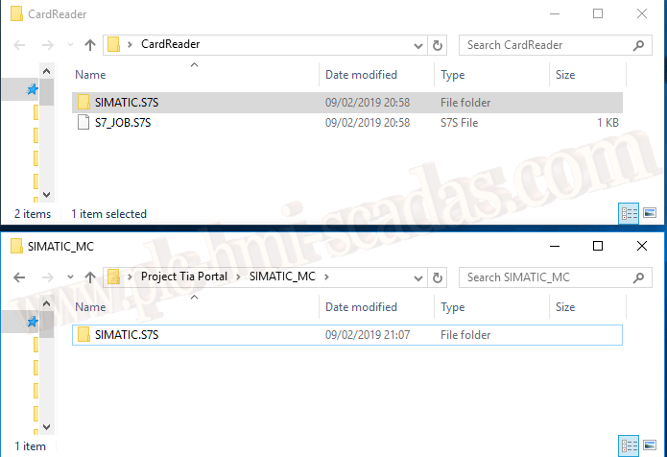667x457 pixels.
Task: Sort SIMATIC_MC files by Name column
Action: pos(91,307)
